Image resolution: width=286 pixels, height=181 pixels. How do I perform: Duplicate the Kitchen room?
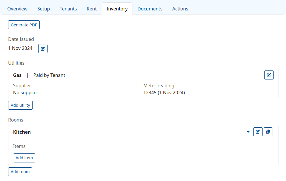click(x=268, y=132)
